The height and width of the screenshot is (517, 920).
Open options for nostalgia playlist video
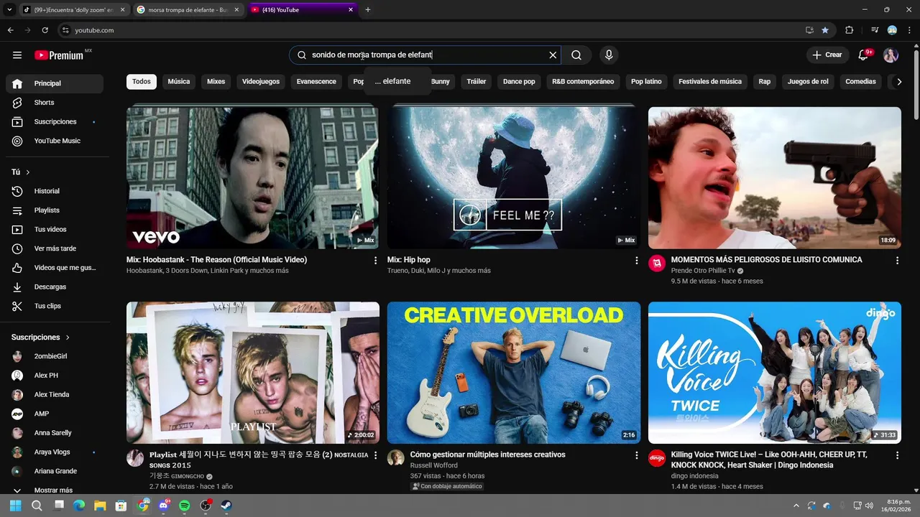coord(375,455)
